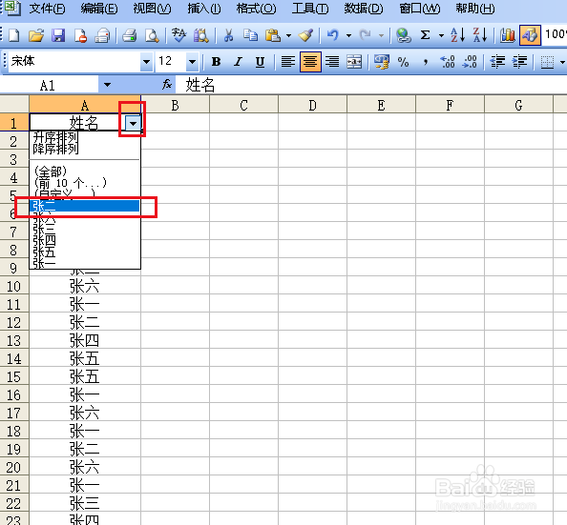Click the Research book icon
The image size is (567, 525).
(201, 35)
